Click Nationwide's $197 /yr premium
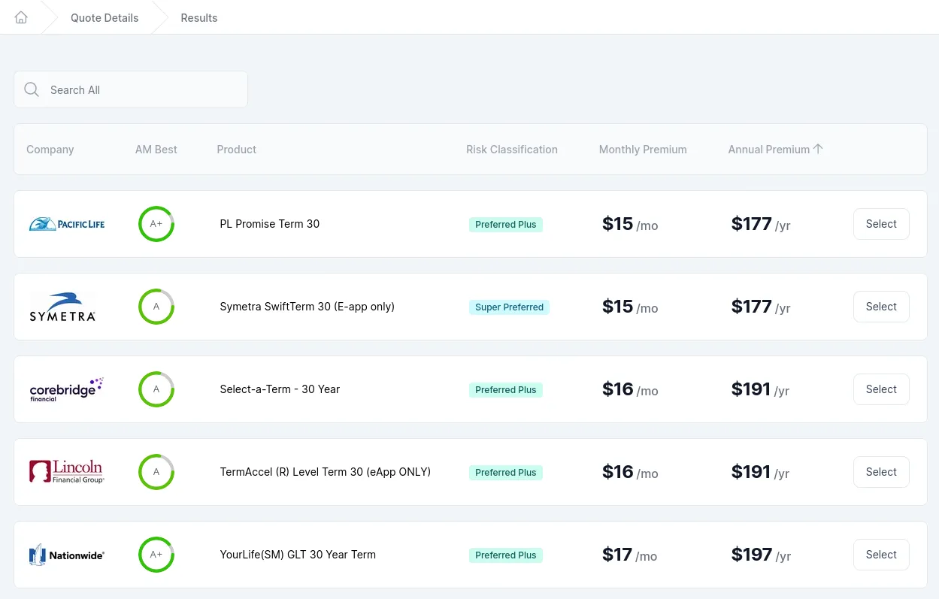This screenshot has height=599, width=939. (x=761, y=555)
